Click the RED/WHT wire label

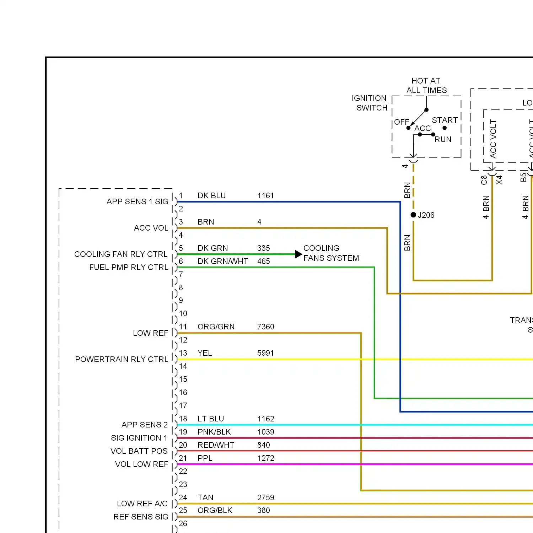[216, 445]
